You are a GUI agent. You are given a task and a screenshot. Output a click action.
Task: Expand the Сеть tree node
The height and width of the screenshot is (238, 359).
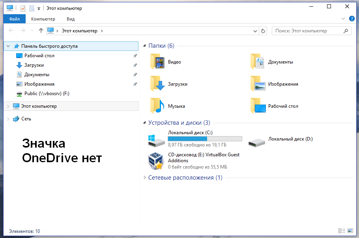8,119
